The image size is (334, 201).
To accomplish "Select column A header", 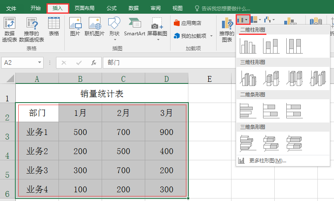I will pos(37,78).
